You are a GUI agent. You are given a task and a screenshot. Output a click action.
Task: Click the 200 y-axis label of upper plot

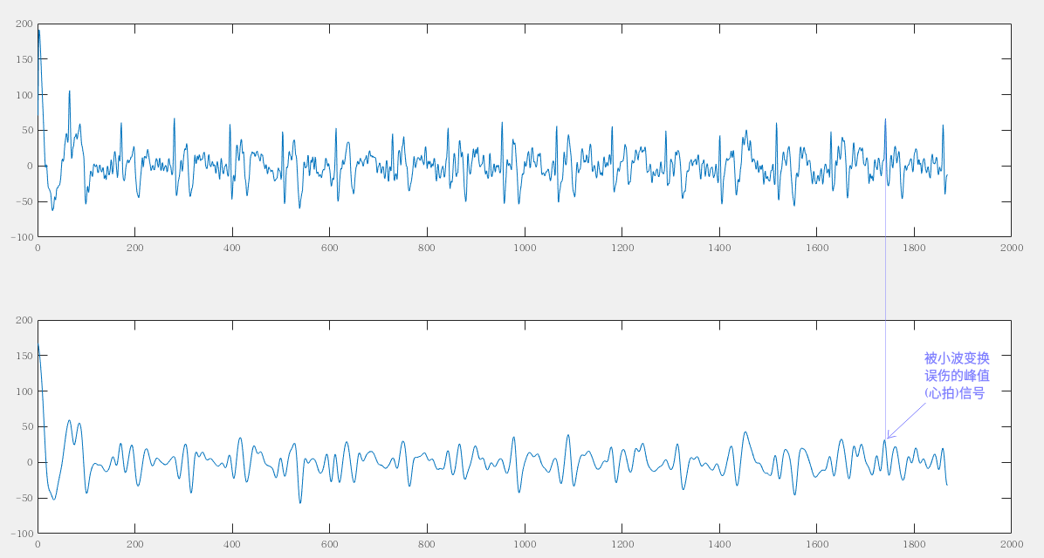(x=24, y=24)
